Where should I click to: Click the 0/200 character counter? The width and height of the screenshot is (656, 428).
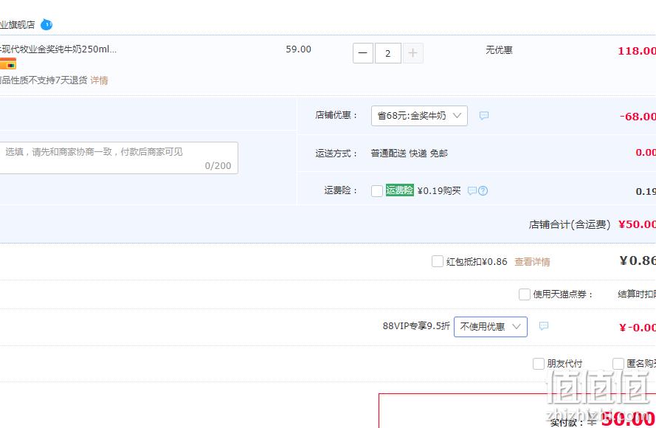218,166
